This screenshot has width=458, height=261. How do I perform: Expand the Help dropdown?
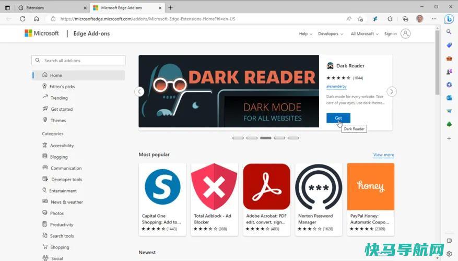point(306,34)
